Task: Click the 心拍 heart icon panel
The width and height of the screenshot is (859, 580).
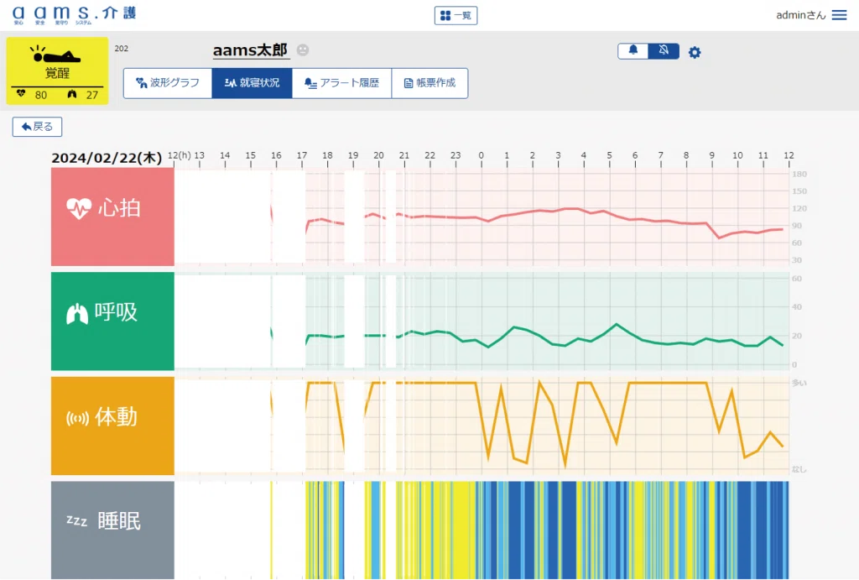Action: (112, 217)
